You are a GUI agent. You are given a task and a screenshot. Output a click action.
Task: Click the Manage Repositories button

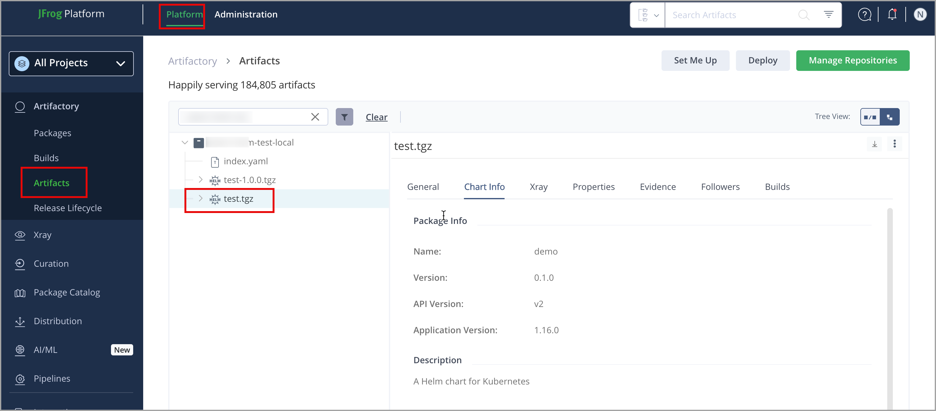[853, 60]
